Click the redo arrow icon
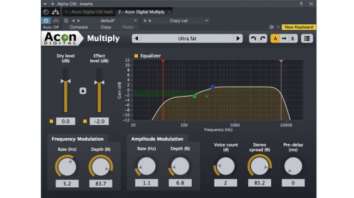 [x=263, y=39]
